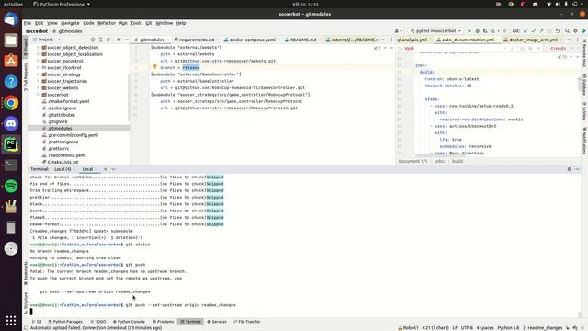588x331 pixels.
Task: Click the LF line separator widget
Action: tap(455, 328)
